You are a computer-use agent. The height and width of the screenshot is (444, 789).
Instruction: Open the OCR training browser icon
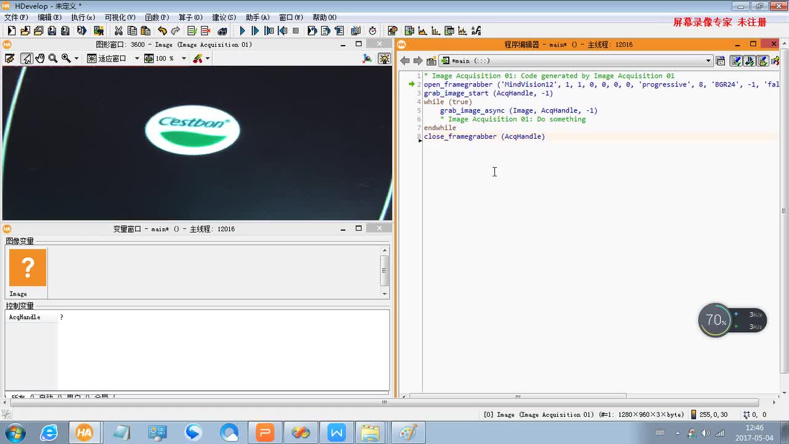[x=476, y=31]
